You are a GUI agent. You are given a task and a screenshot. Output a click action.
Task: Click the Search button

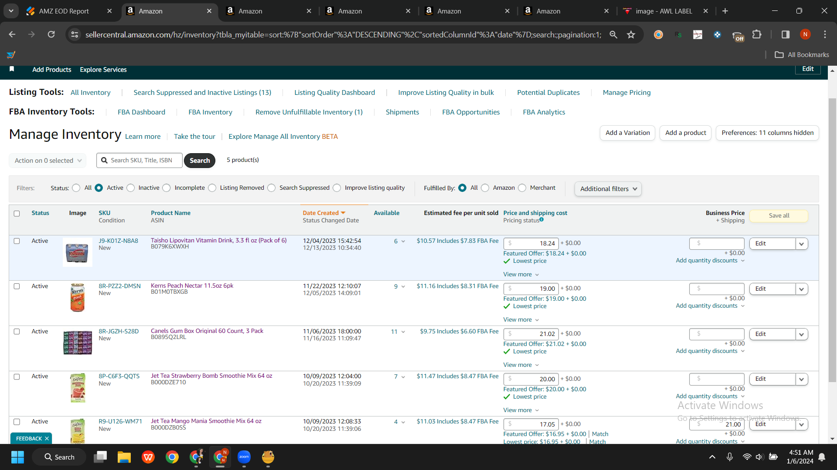(x=200, y=161)
